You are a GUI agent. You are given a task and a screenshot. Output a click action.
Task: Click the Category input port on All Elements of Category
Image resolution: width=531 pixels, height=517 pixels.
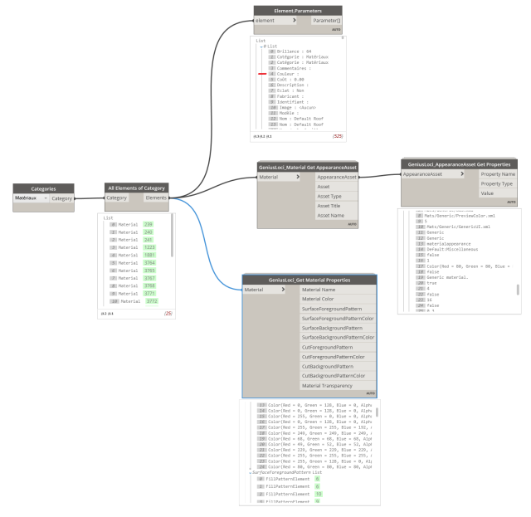tap(116, 198)
